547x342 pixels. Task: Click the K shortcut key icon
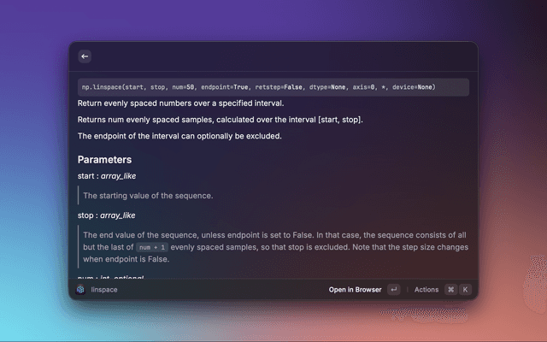465,290
